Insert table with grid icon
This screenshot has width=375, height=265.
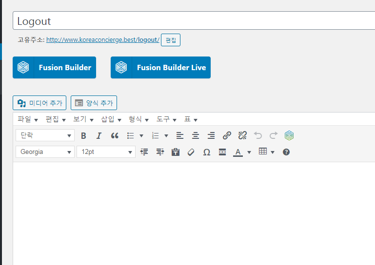pos(263,151)
